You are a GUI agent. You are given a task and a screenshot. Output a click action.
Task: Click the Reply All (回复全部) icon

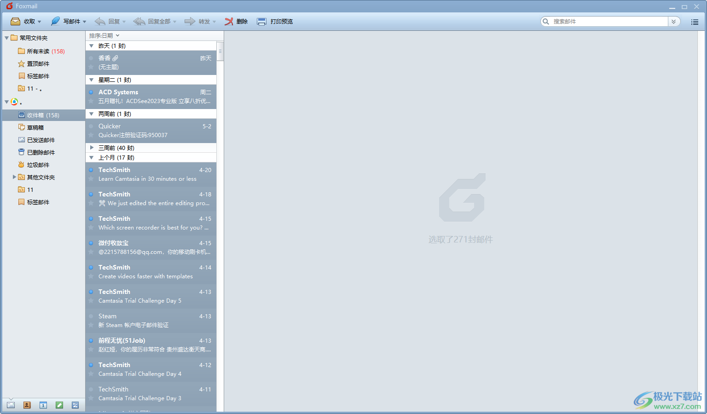coord(139,21)
